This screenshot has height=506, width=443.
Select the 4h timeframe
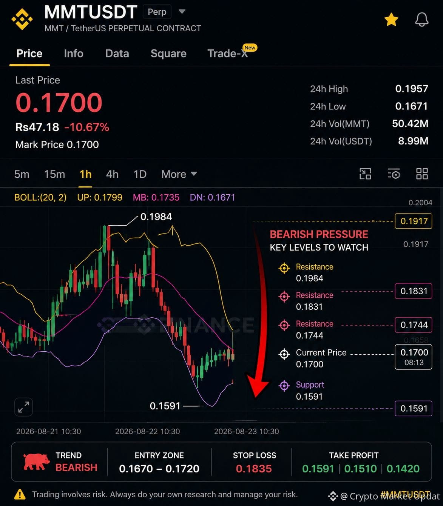(112, 174)
